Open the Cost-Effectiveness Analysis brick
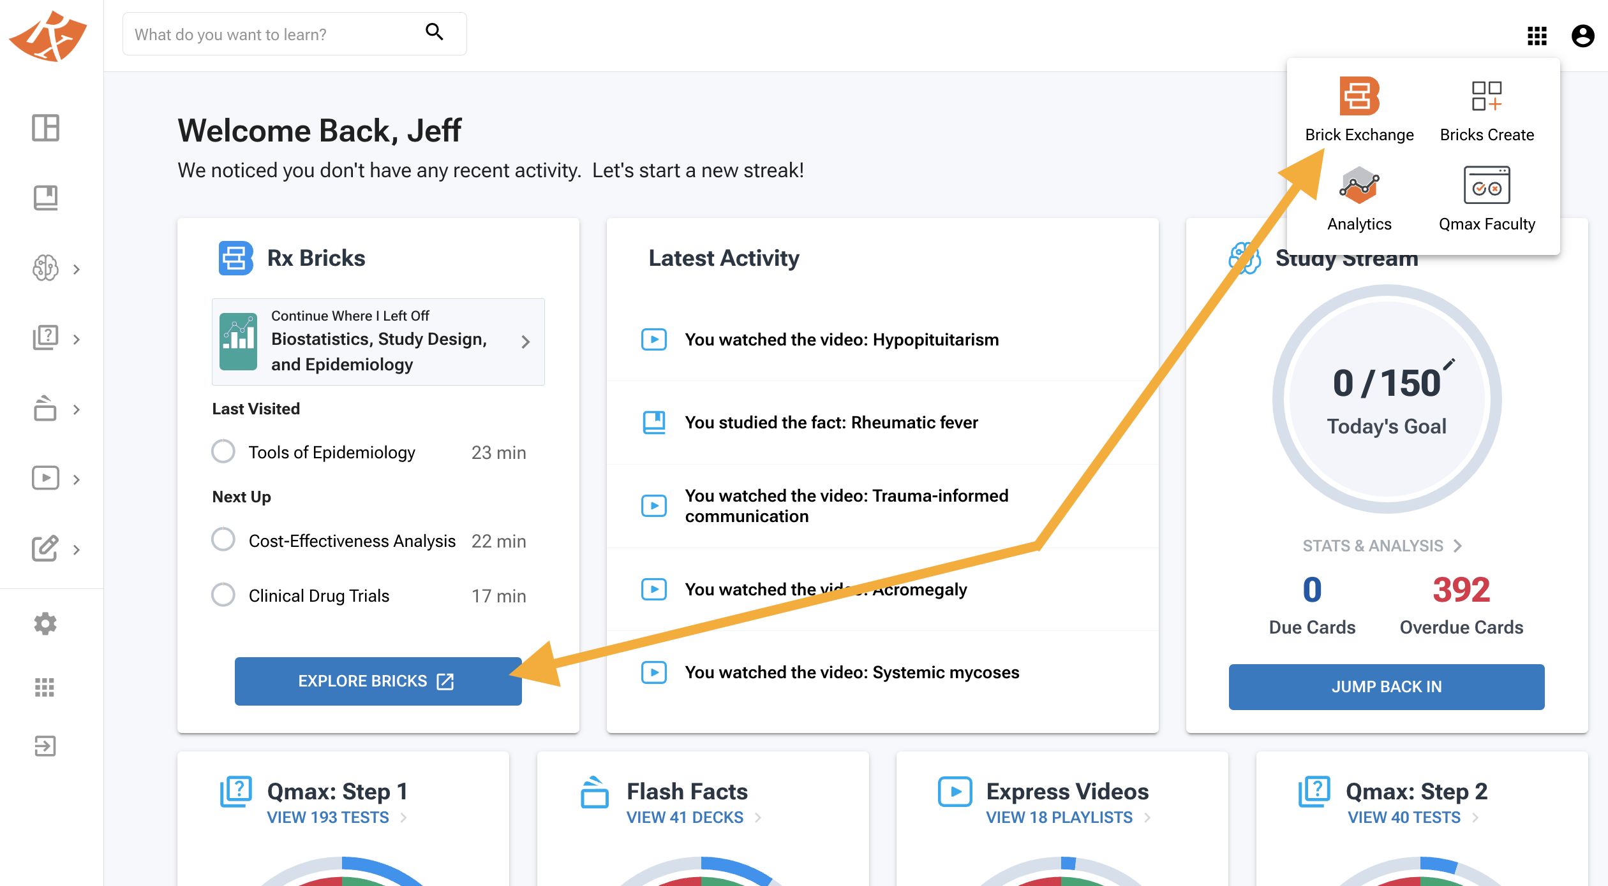 coord(352,541)
